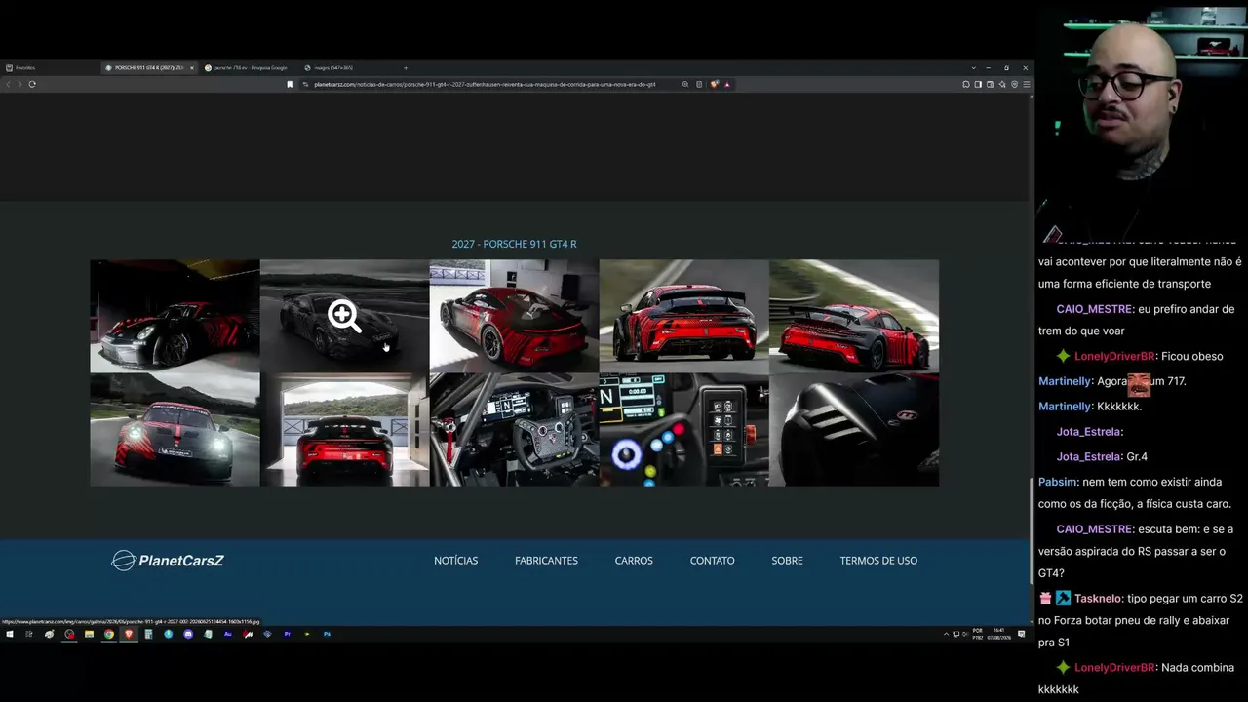1248x702 pixels.
Task: Open the Brave Rewards triangle icon
Action: pyautogui.click(x=727, y=84)
